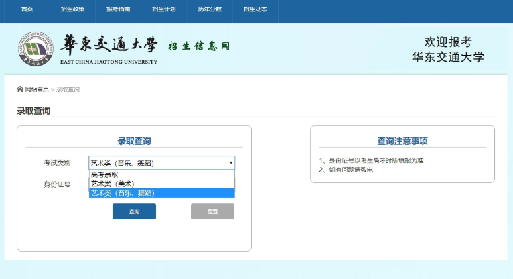
Task: Click the 录取查询 breadcrumb text
Action: (x=68, y=89)
